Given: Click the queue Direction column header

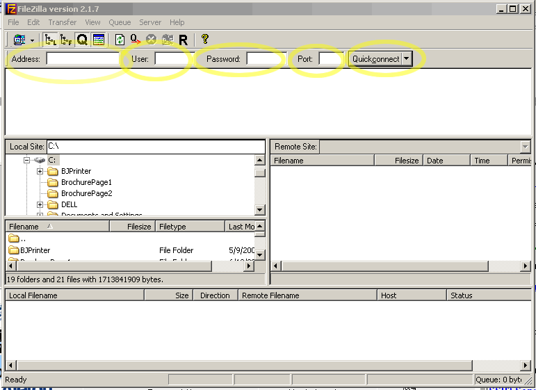Looking at the screenshot, I should pos(216,295).
